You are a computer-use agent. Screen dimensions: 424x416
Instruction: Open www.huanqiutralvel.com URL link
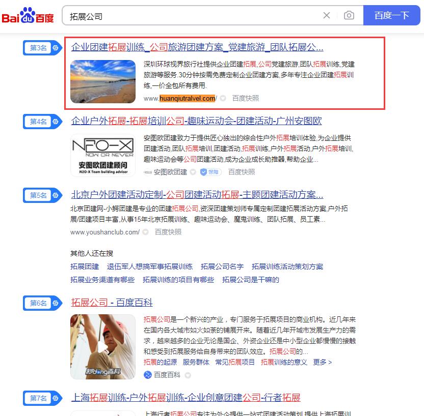point(180,98)
